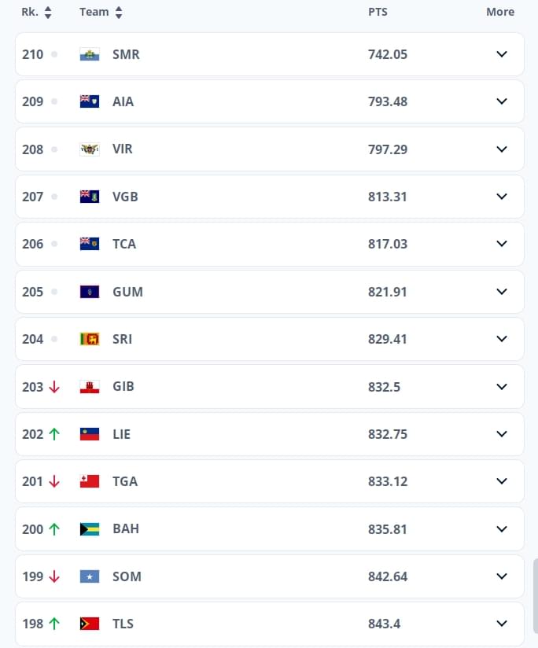538x648 pixels.
Task: Click the Gibraltar flag icon
Action: pos(89,387)
